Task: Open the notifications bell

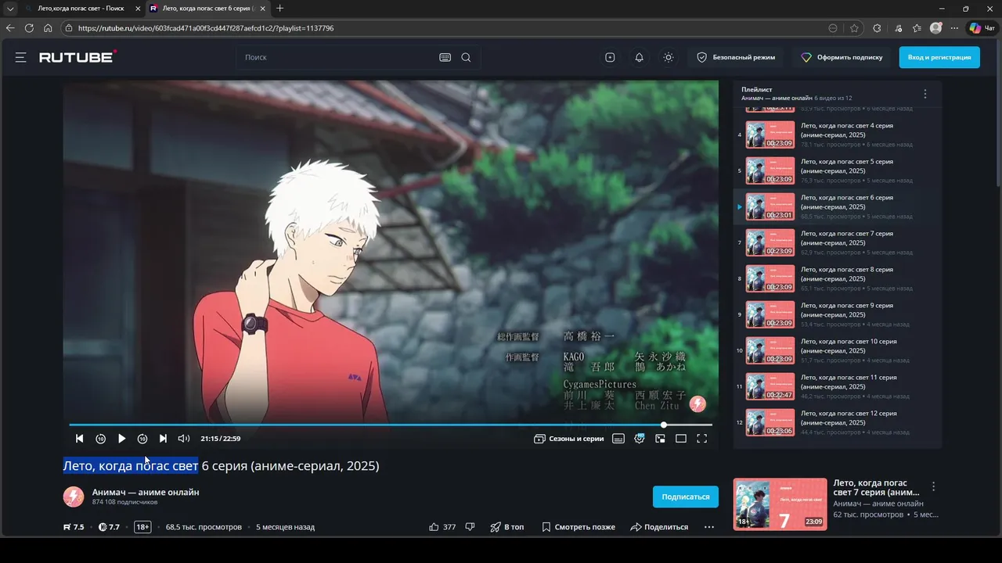Action: (x=639, y=57)
